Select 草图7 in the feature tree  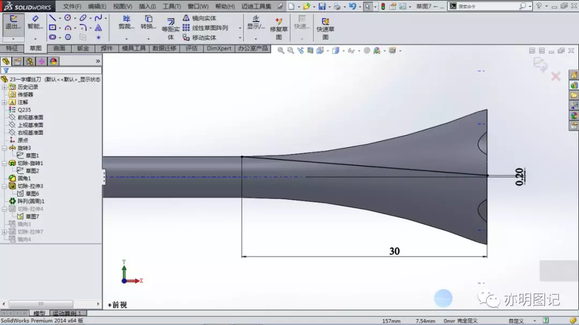[32, 216]
